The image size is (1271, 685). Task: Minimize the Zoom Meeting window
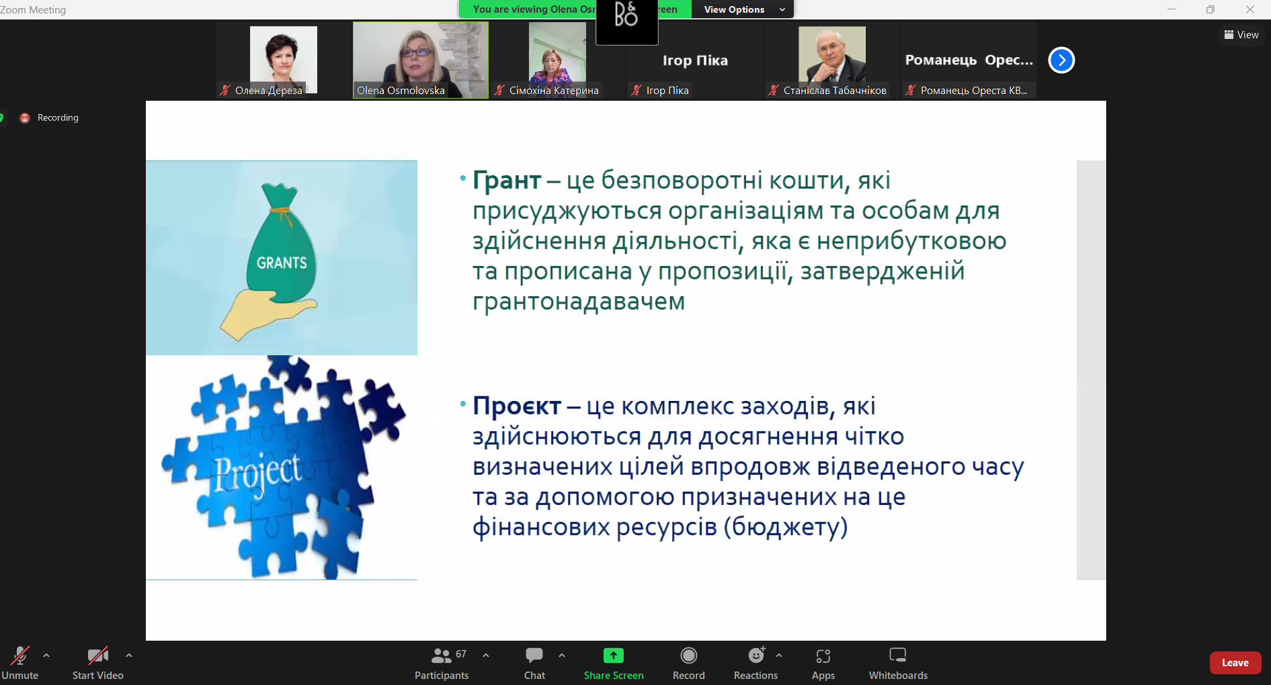coord(1172,9)
